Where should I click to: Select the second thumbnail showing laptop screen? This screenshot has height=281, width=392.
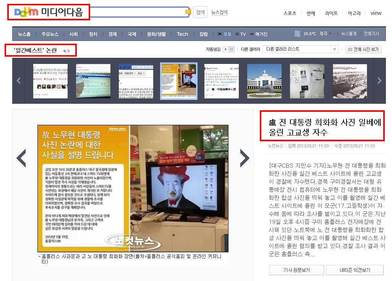click(93, 81)
